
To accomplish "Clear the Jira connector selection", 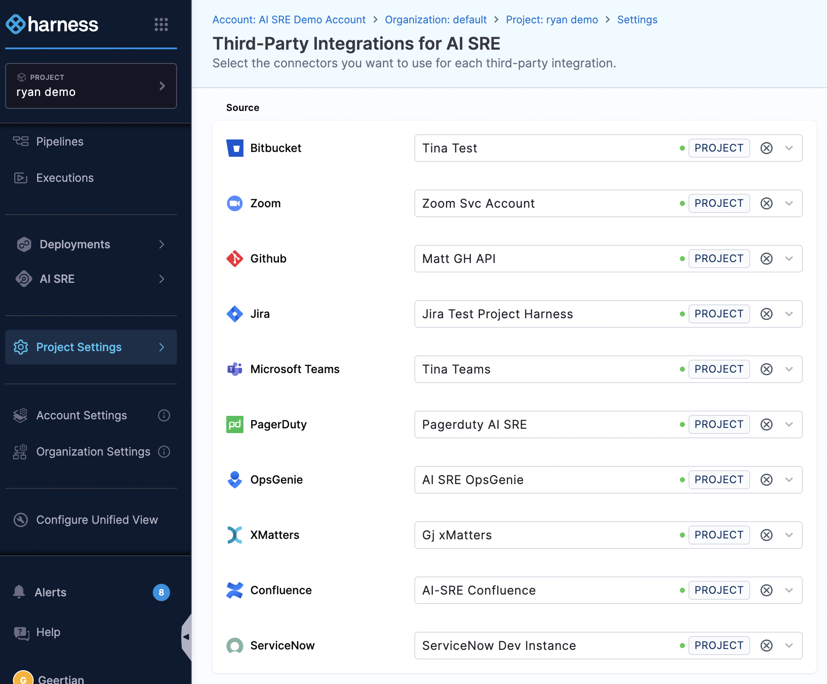I will [767, 314].
